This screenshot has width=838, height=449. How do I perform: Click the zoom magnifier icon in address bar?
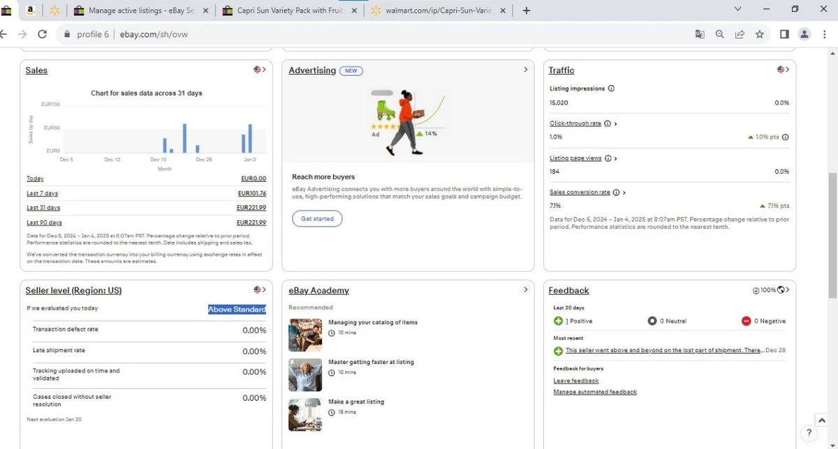pyautogui.click(x=720, y=34)
